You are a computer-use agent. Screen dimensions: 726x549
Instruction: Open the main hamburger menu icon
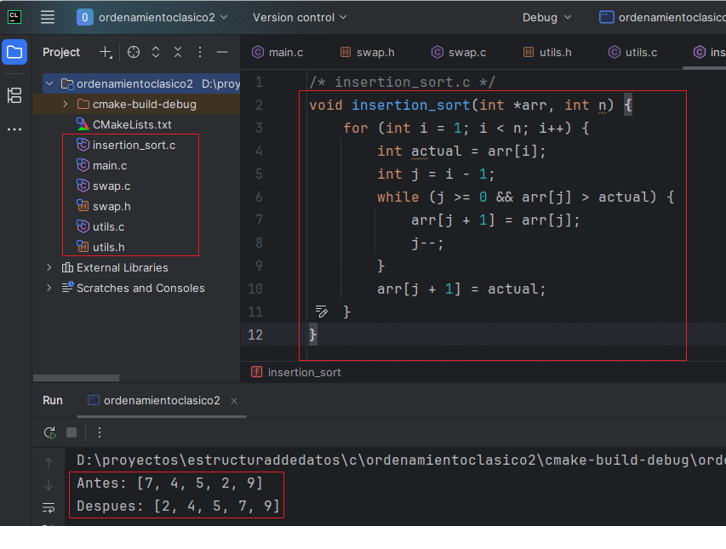tap(47, 16)
